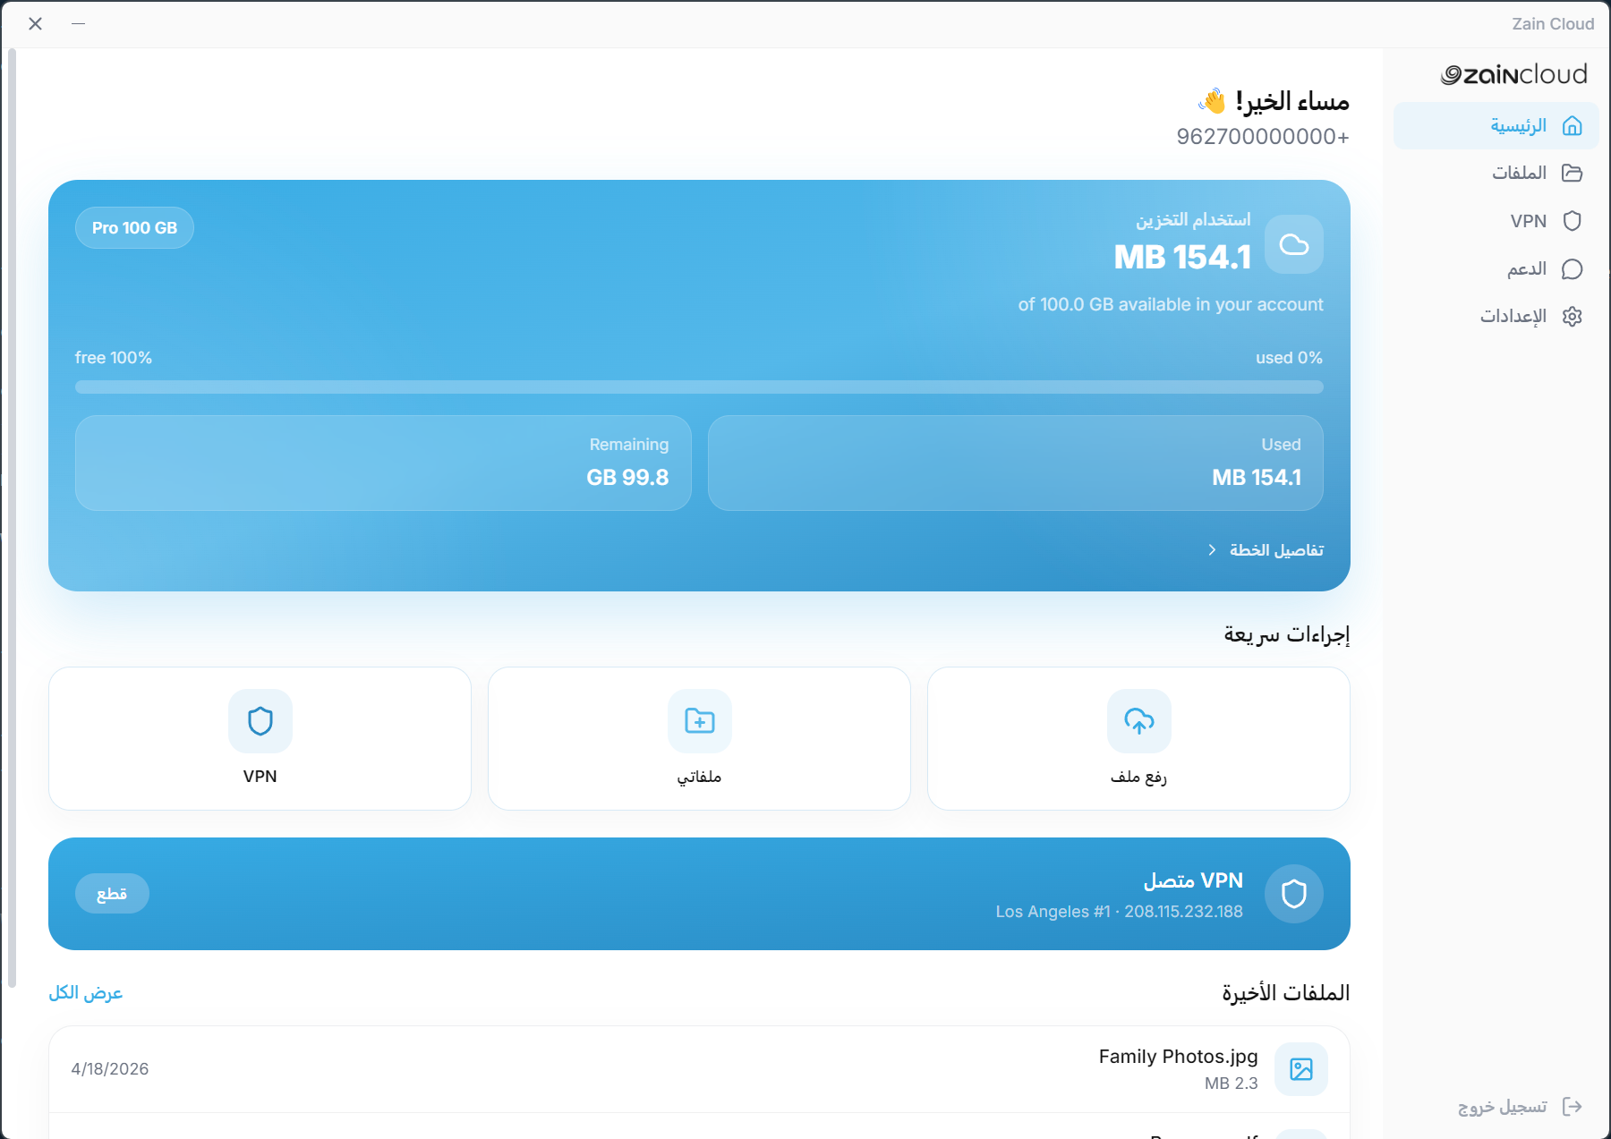Click the Pro 100 GB plan badge
Image resolution: width=1611 pixels, height=1139 pixels.
pos(134,228)
